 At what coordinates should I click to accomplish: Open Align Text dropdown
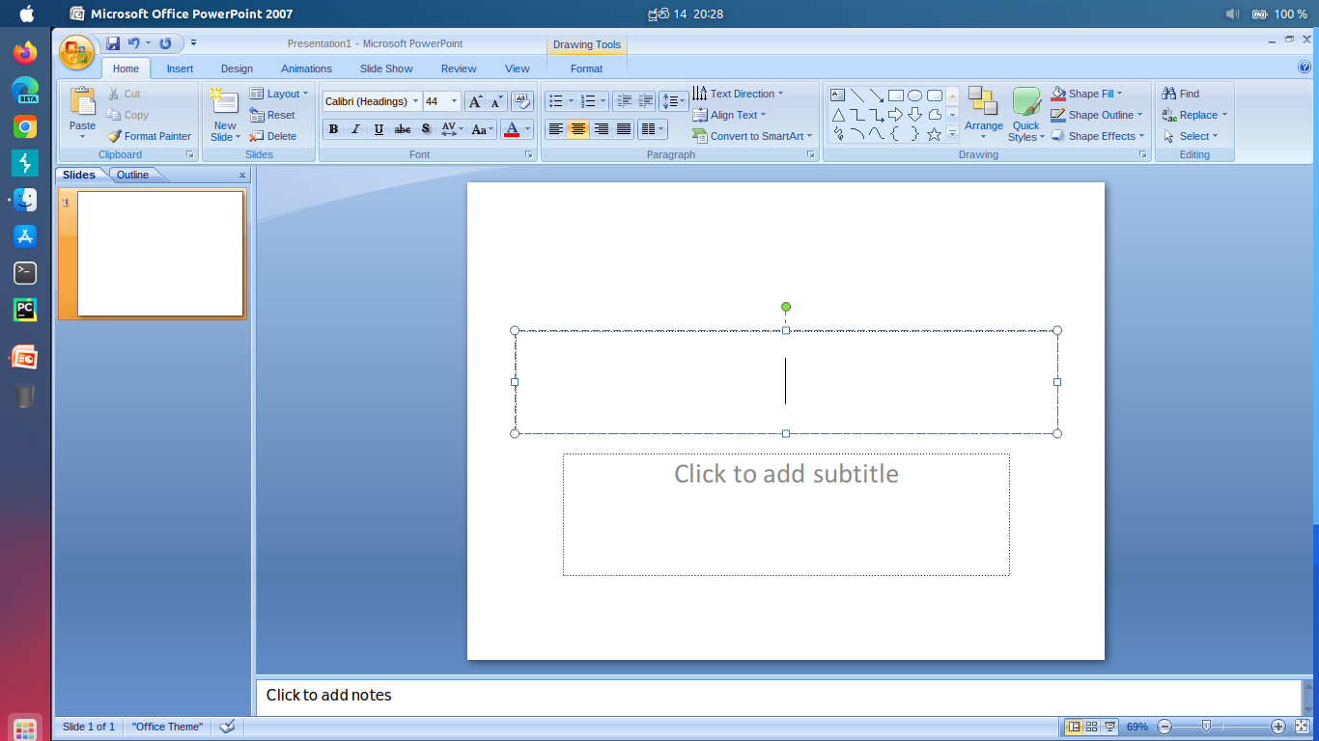[729, 115]
